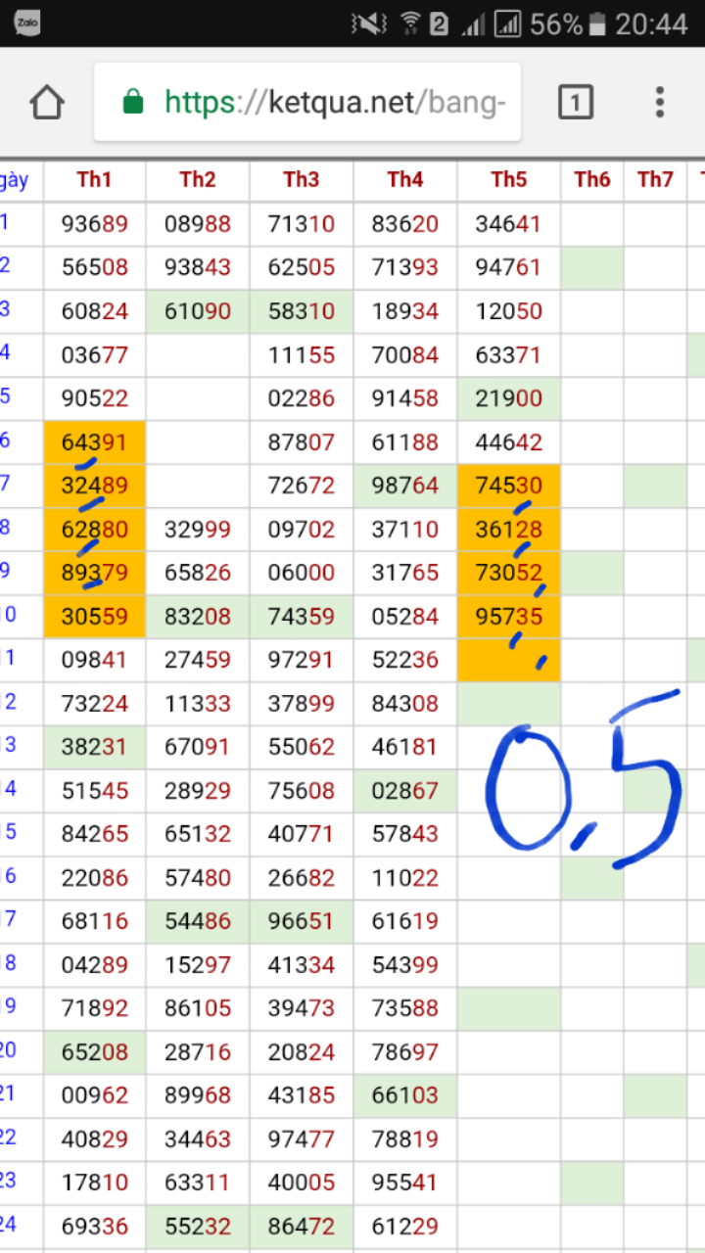This screenshot has height=1253, width=705.
Task: Tap the cell showing 11333
Action: 198,704
